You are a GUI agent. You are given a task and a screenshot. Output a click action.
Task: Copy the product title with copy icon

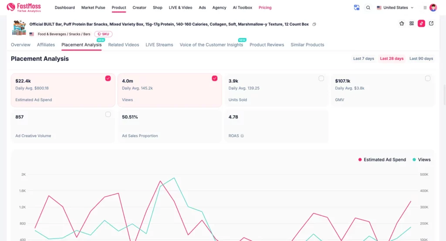point(314,24)
